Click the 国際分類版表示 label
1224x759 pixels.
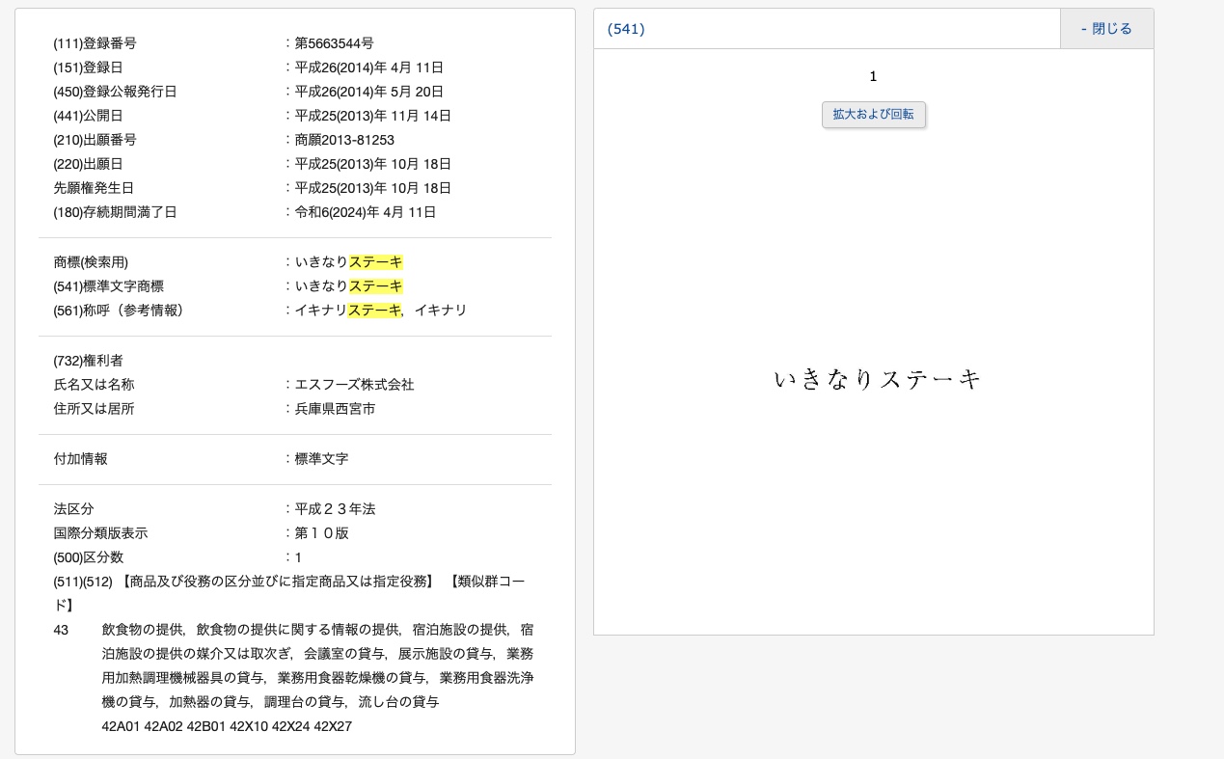[100, 533]
